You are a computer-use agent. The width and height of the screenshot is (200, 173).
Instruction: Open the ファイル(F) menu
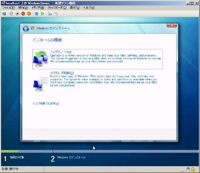pyautogui.click(x=8, y=8)
